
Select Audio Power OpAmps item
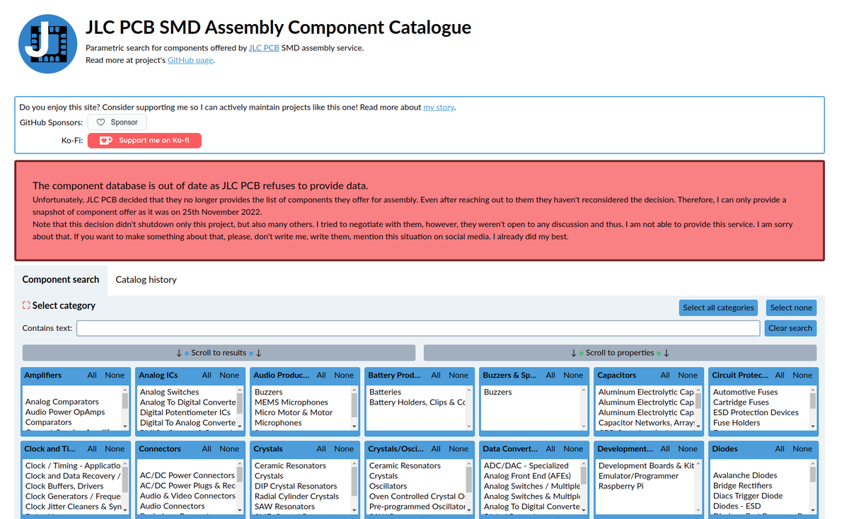(65, 412)
